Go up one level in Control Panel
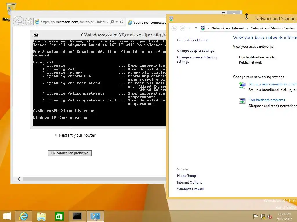This screenshot has width=297, height=222. tap(196, 28)
